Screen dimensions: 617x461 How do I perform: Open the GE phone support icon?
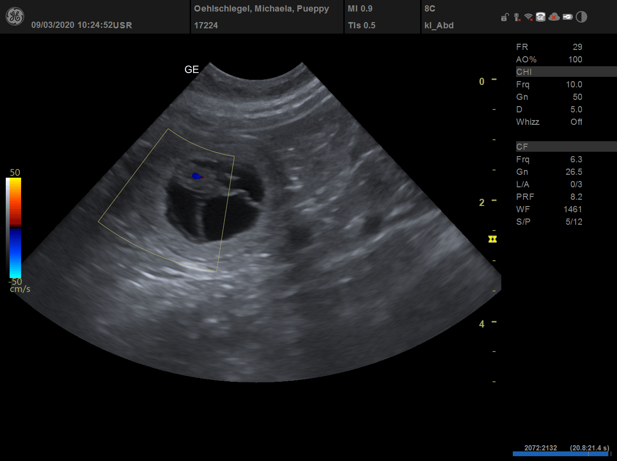click(541, 17)
